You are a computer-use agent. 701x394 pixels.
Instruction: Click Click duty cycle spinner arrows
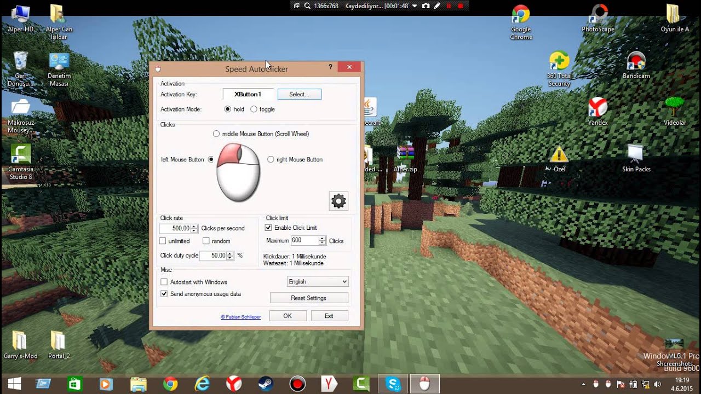[231, 256]
